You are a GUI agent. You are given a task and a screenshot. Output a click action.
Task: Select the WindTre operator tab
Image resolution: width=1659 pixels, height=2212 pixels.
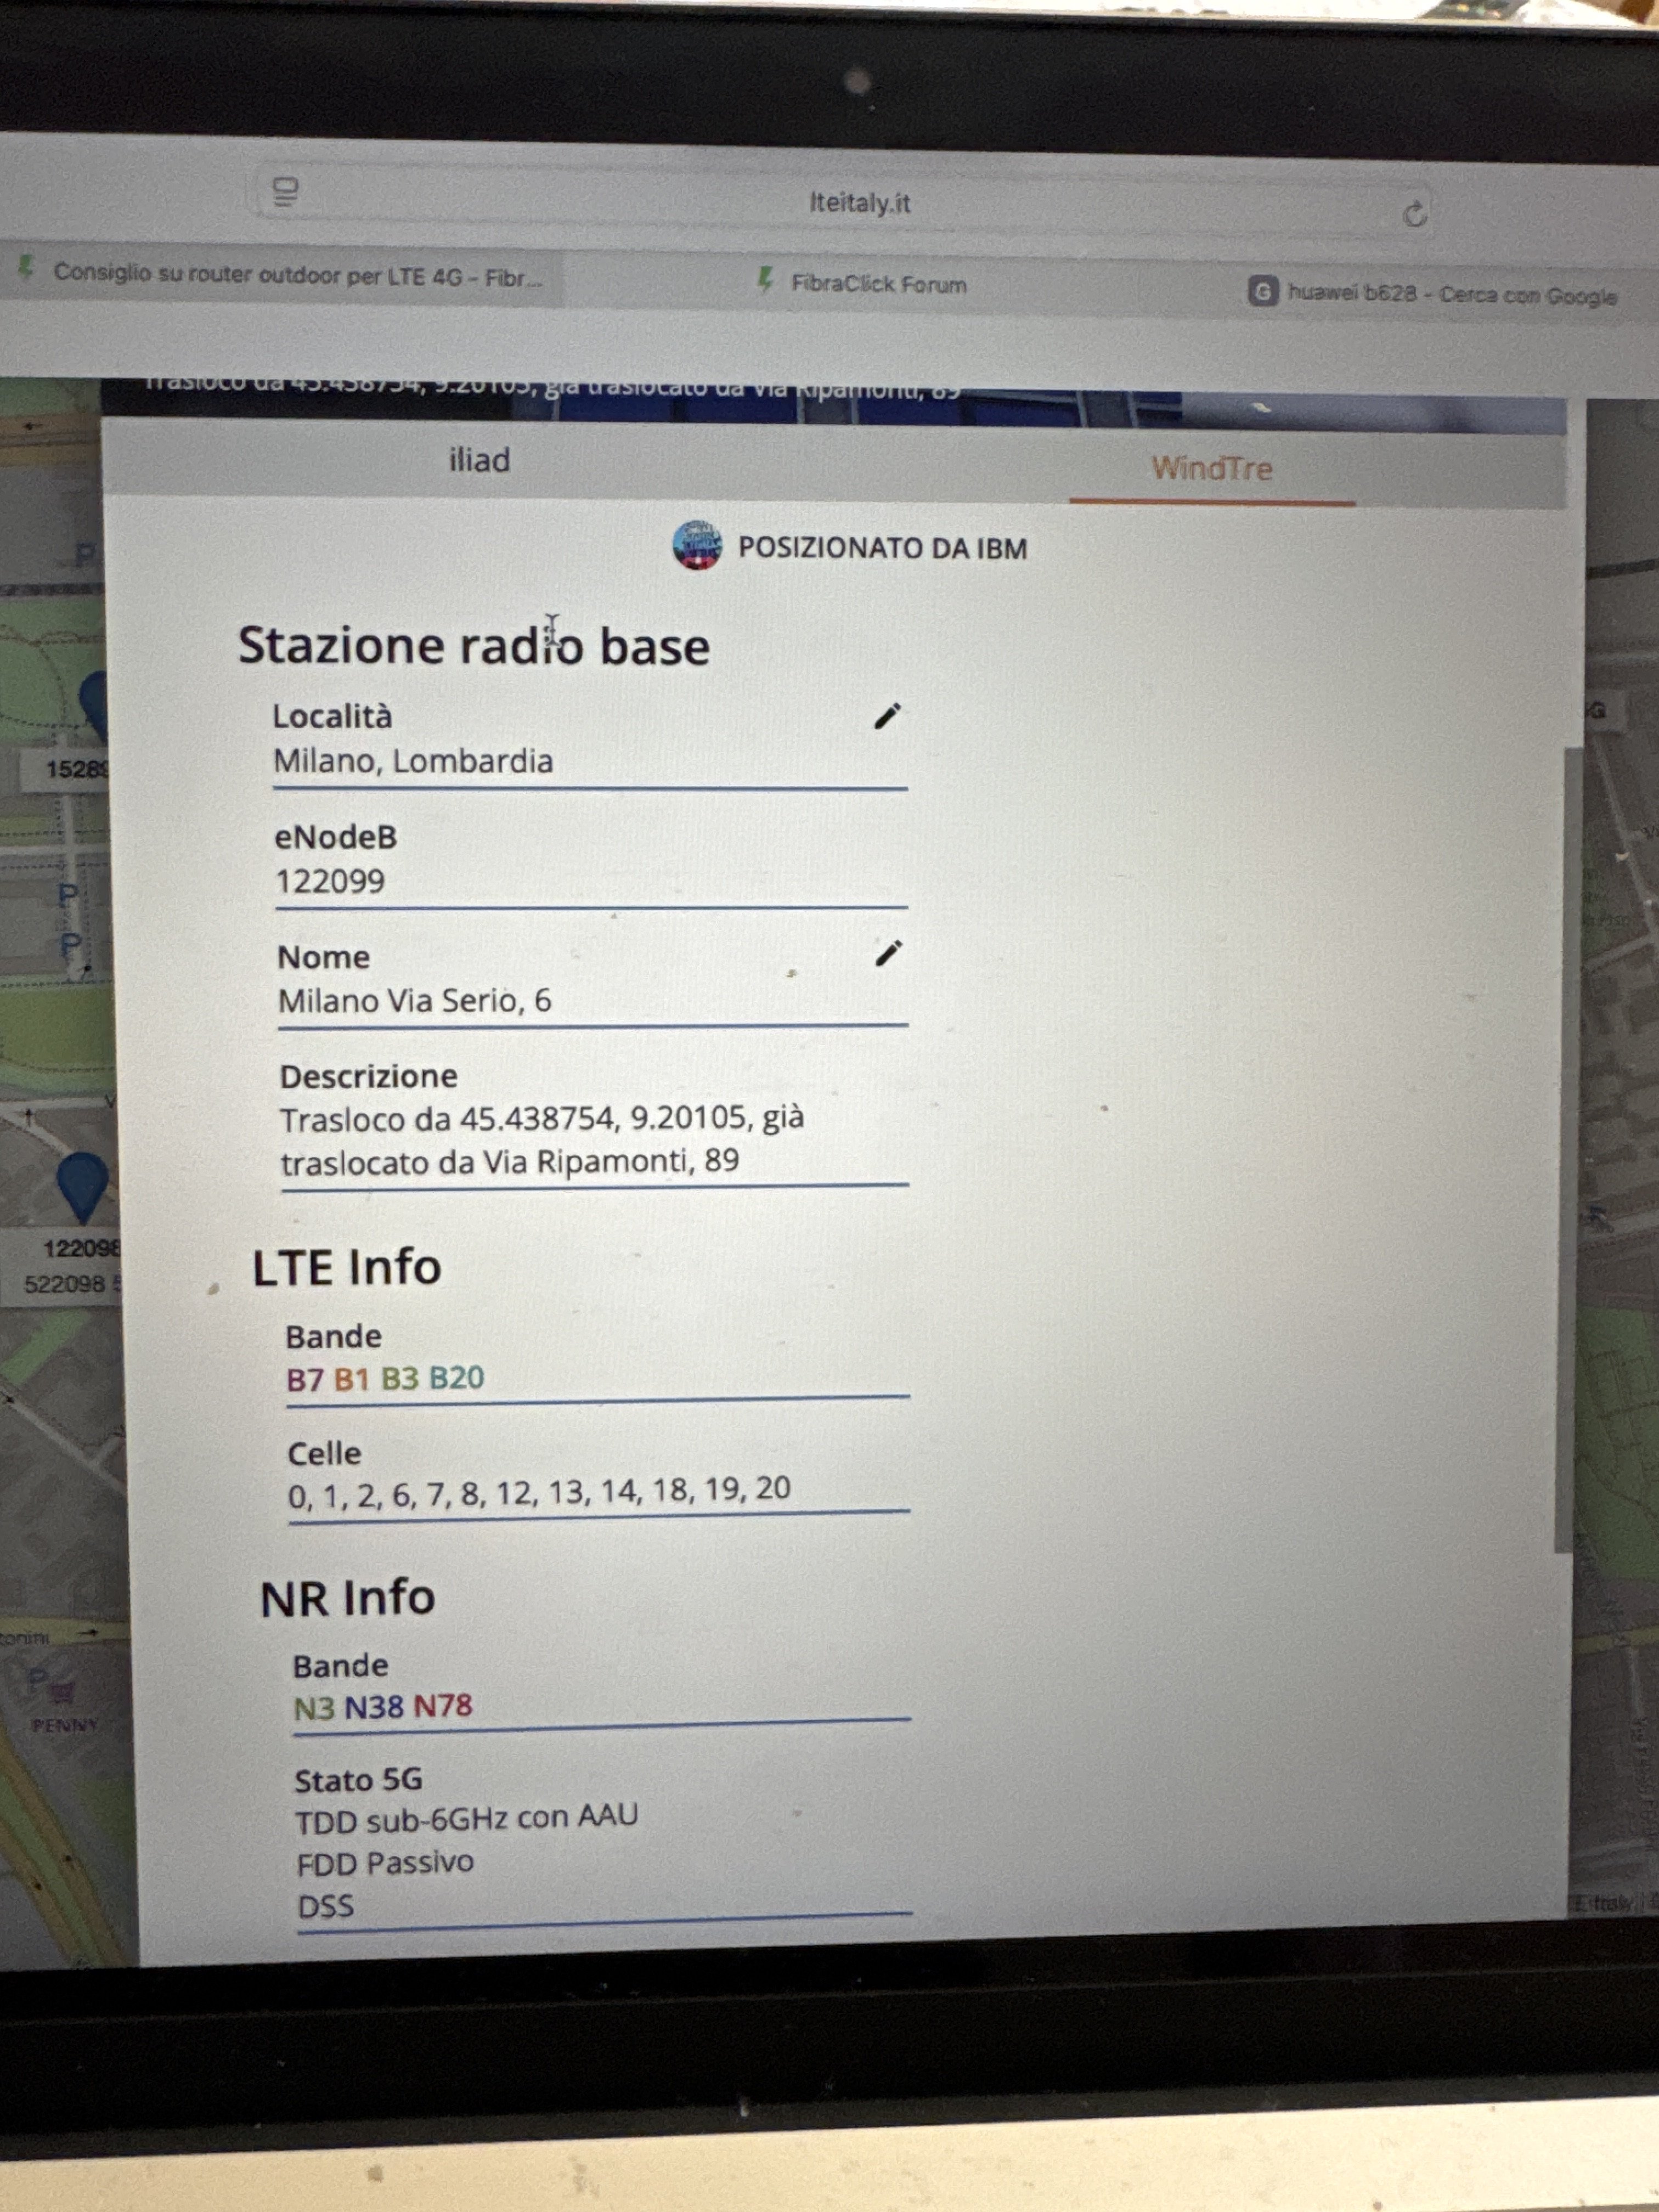pos(1211,468)
